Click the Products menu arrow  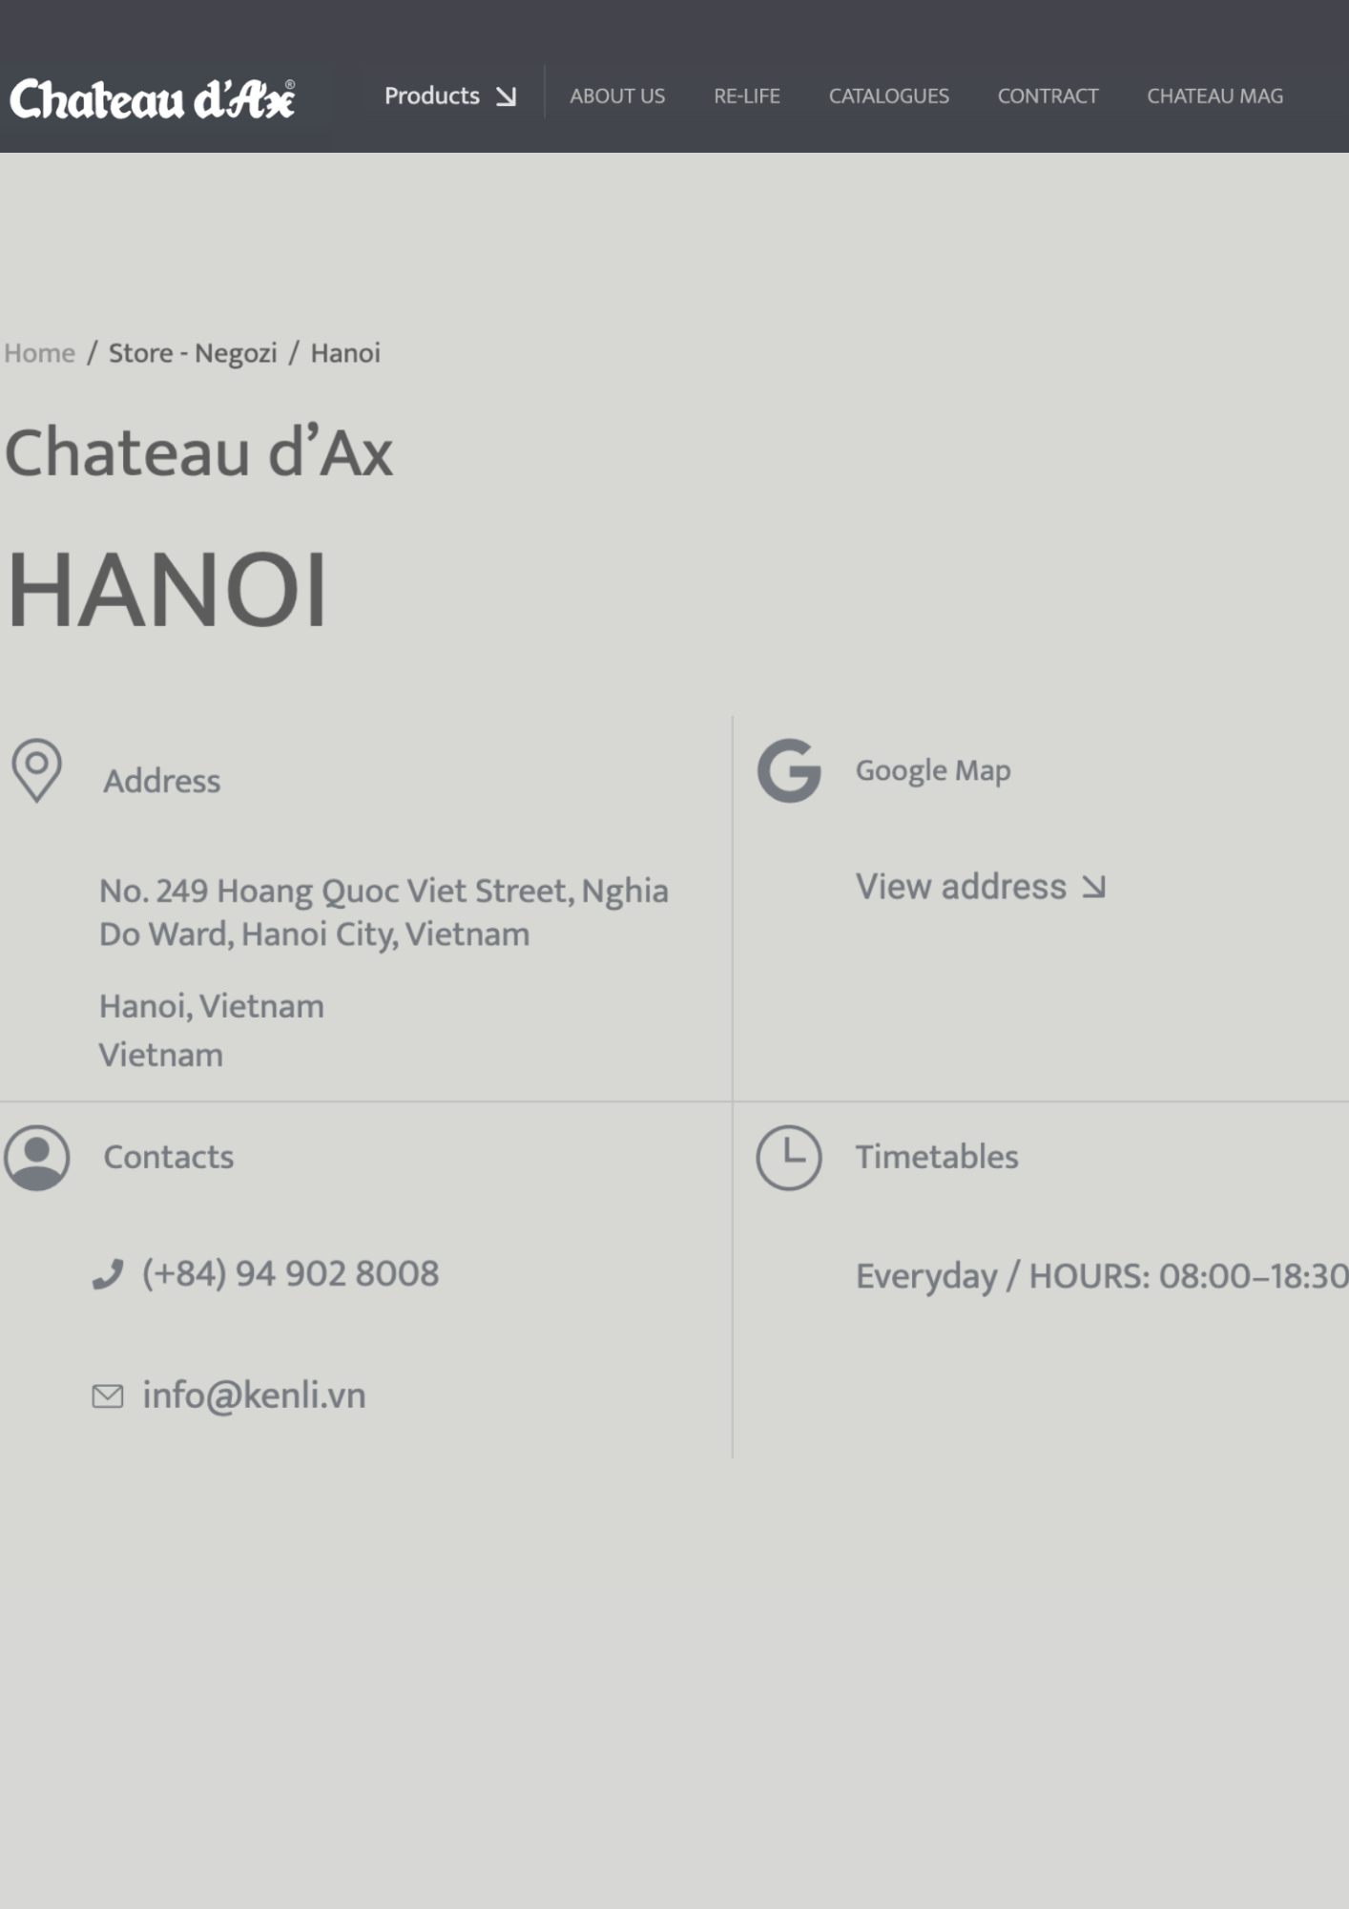pos(507,96)
